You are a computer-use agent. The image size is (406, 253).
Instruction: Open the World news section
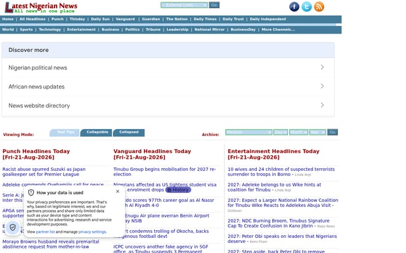tap(8, 30)
